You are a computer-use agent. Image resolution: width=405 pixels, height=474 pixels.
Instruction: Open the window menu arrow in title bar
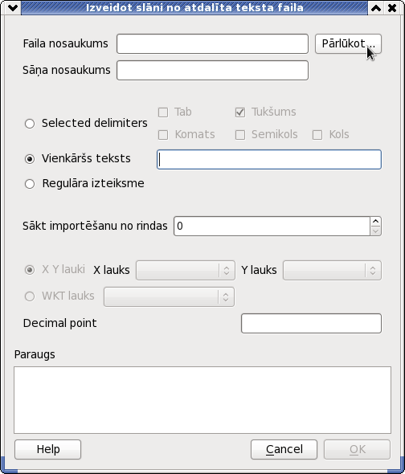tap(13, 8)
